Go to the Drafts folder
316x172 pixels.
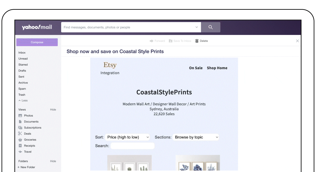click(x=22, y=71)
